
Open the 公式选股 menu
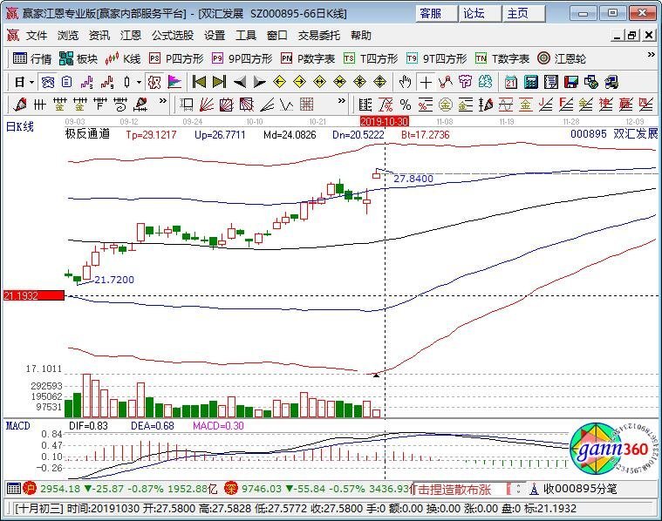172,36
